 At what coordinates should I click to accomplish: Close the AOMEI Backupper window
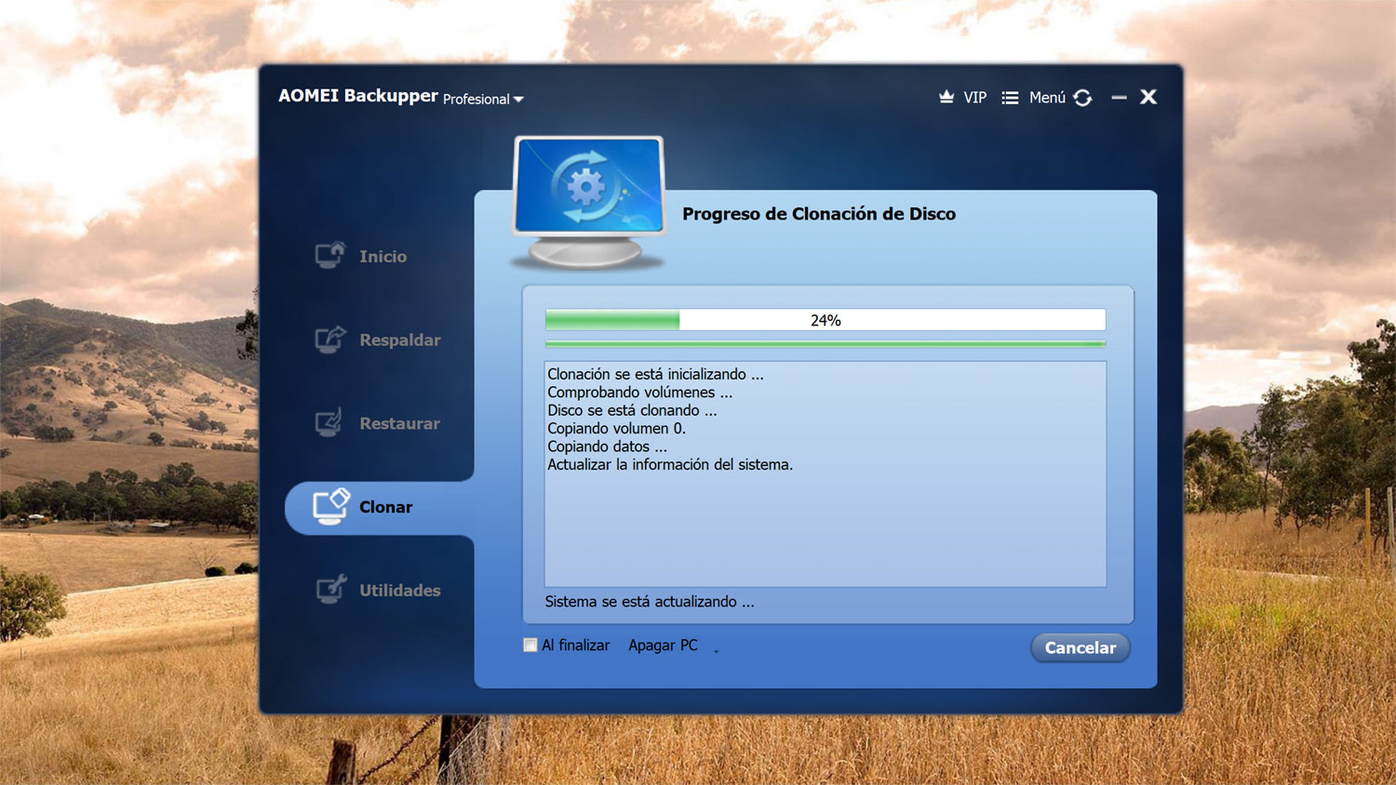coord(1148,97)
